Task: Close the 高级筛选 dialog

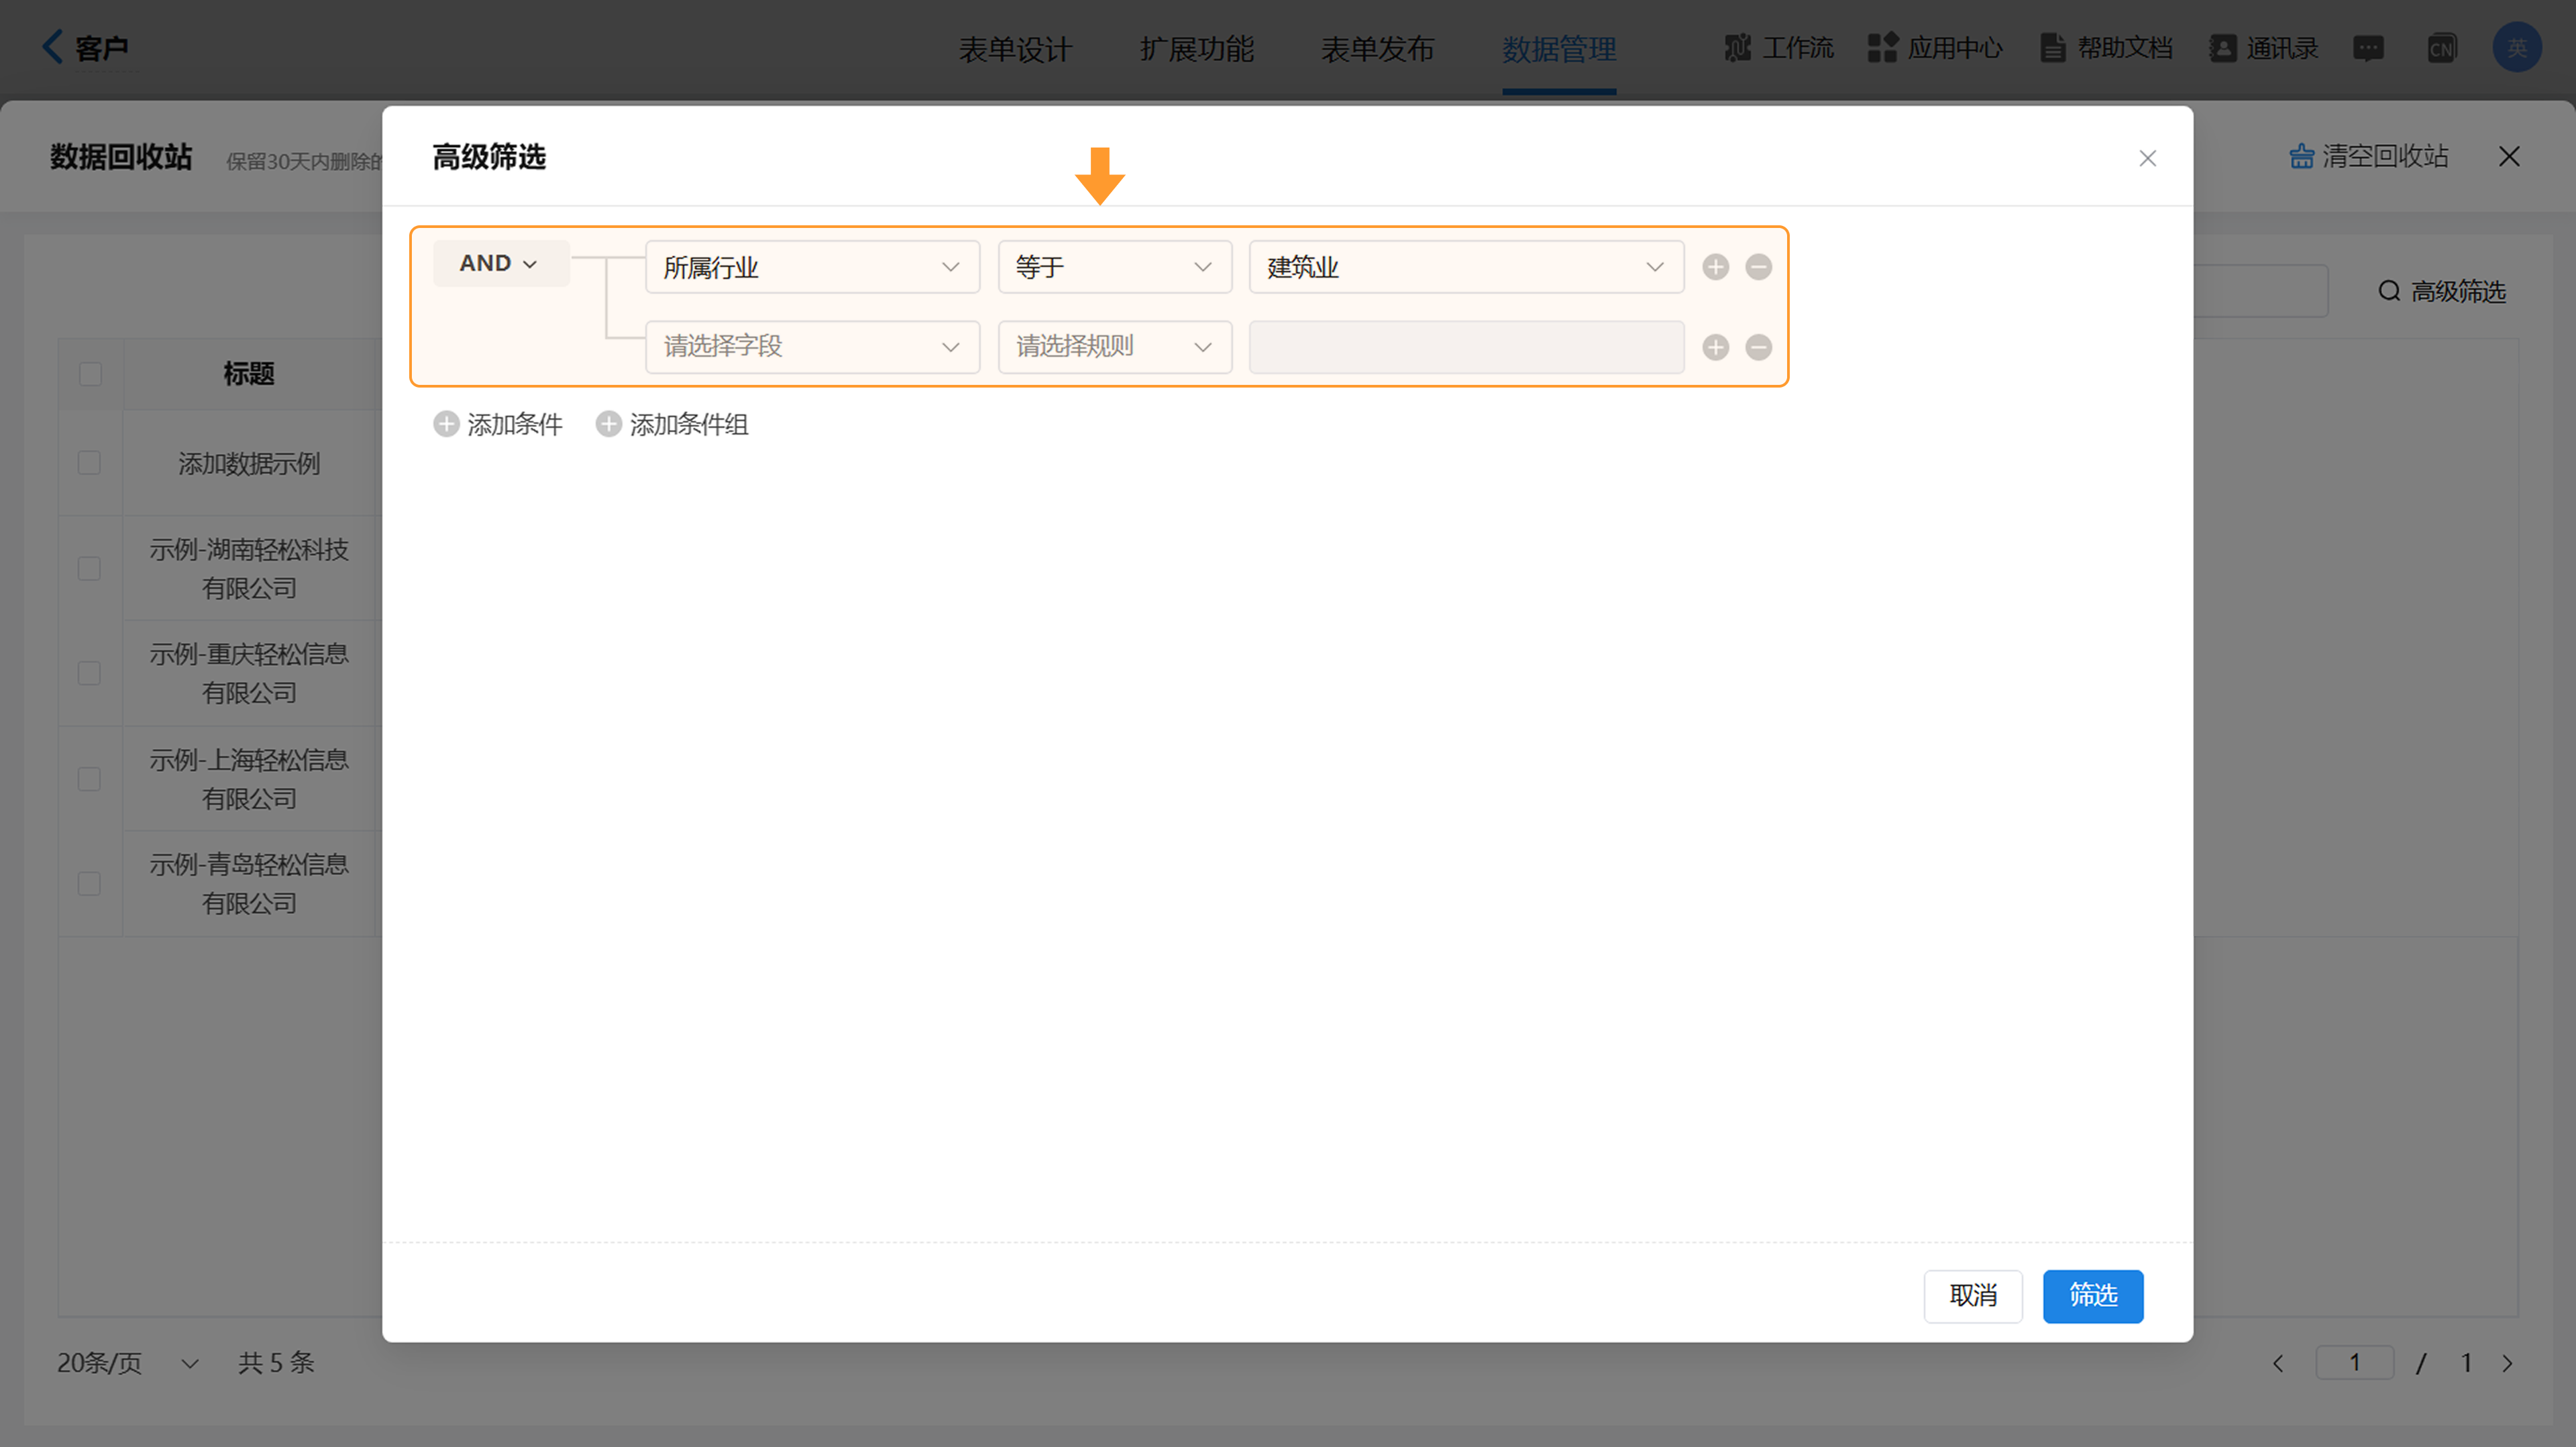Action: click(x=2147, y=158)
